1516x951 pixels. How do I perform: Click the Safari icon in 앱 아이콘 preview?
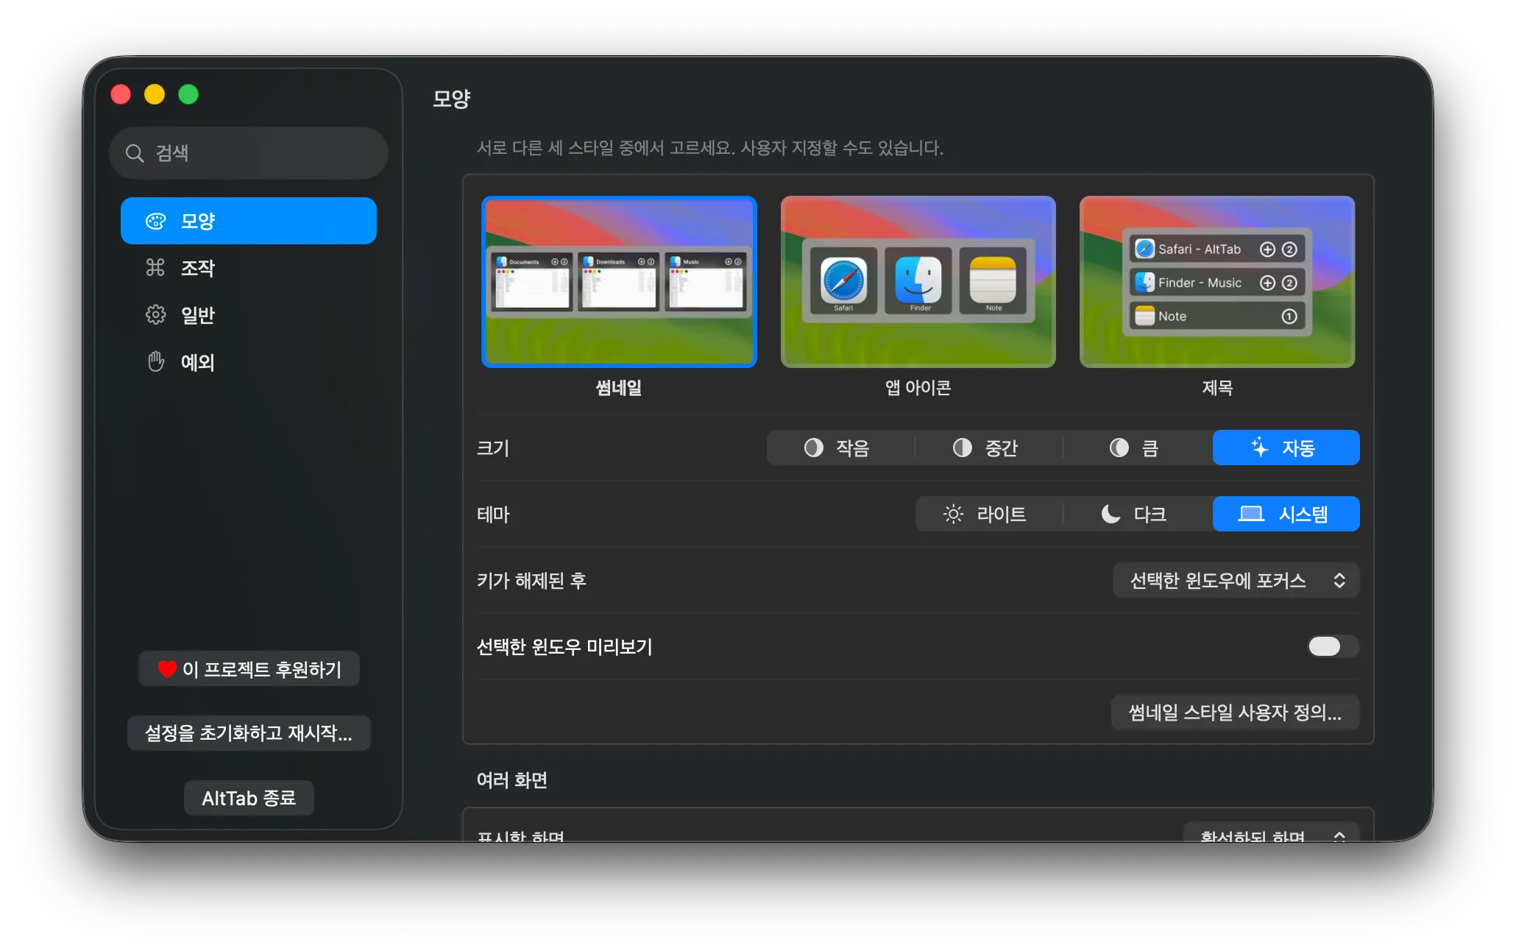coord(843,280)
